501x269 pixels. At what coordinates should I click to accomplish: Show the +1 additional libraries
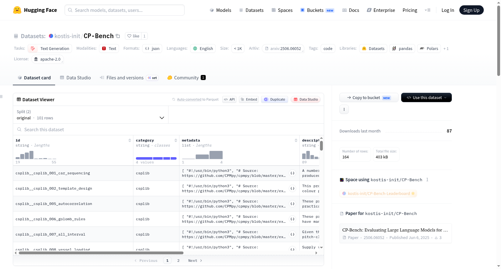(x=446, y=48)
